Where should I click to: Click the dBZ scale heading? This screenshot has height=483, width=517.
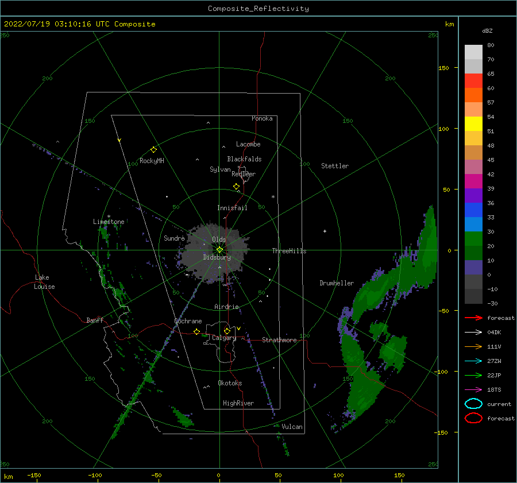pyautogui.click(x=487, y=30)
